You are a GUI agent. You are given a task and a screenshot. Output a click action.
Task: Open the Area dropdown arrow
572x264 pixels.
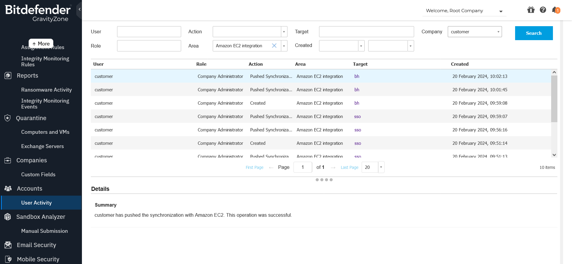284,46
